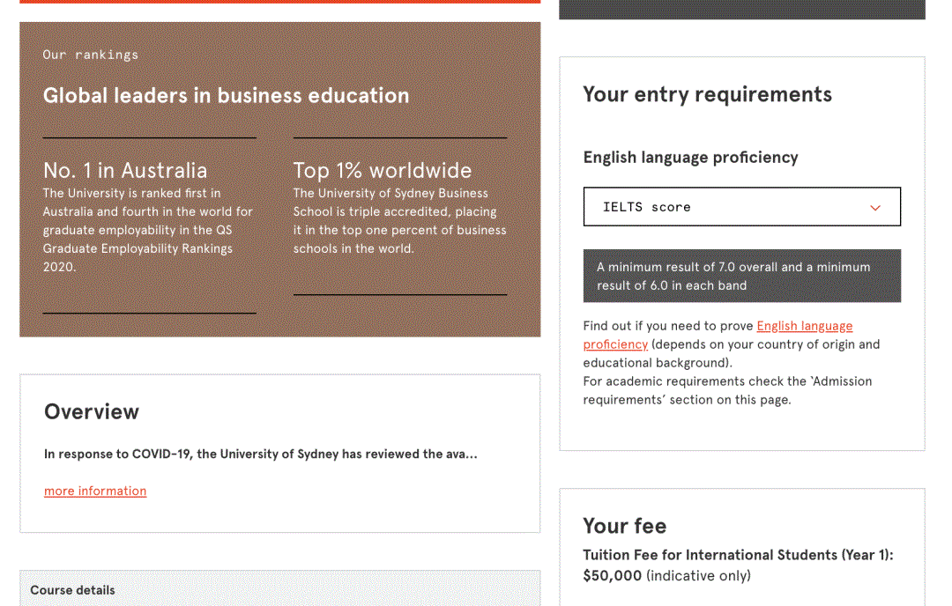
Task: Click the minimum IELTS result notice box
Action: (741, 276)
